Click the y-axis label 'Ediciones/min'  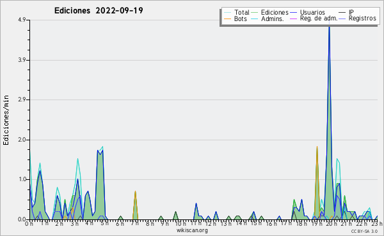tap(6, 120)
